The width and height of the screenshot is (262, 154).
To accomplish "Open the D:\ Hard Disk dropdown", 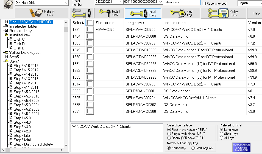I will coord(66,3).
